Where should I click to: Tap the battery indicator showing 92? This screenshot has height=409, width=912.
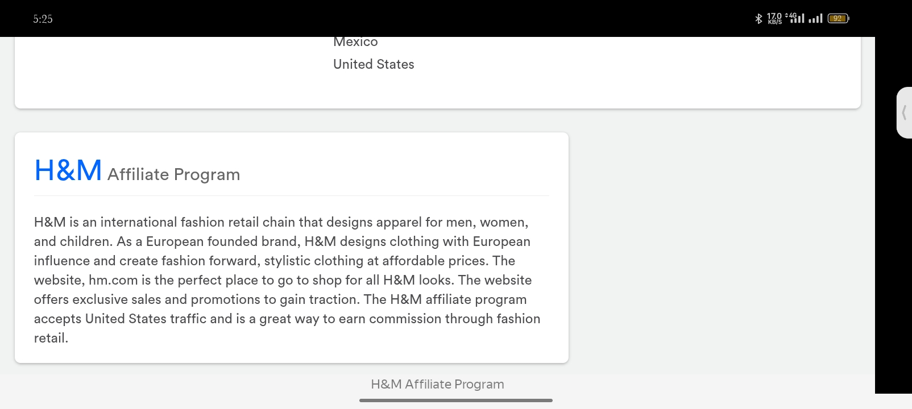coord(838,19)
